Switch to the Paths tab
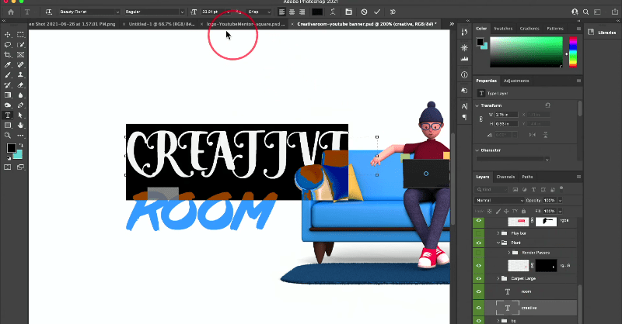Viewport: 622px width, 324px height. [527, 177]
